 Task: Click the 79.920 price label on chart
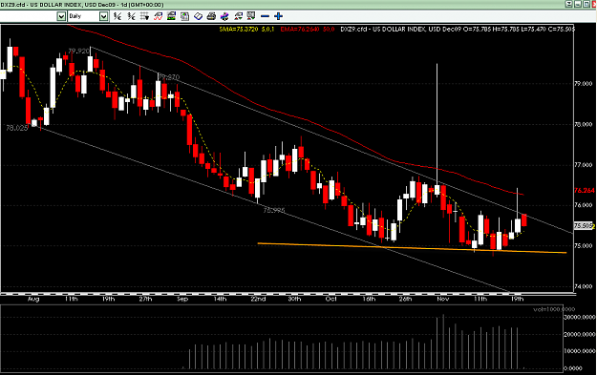[x=78, y=51]
